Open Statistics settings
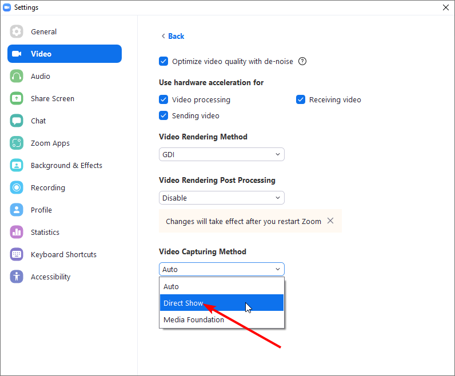The width and height of the screenshot is (455, 376). (x=65, y=232)
